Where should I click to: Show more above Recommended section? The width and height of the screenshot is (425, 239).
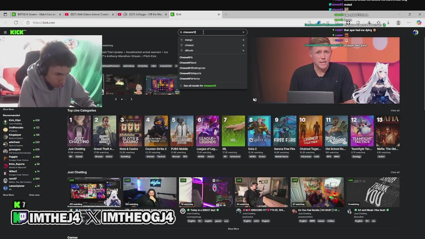point(8,109)
